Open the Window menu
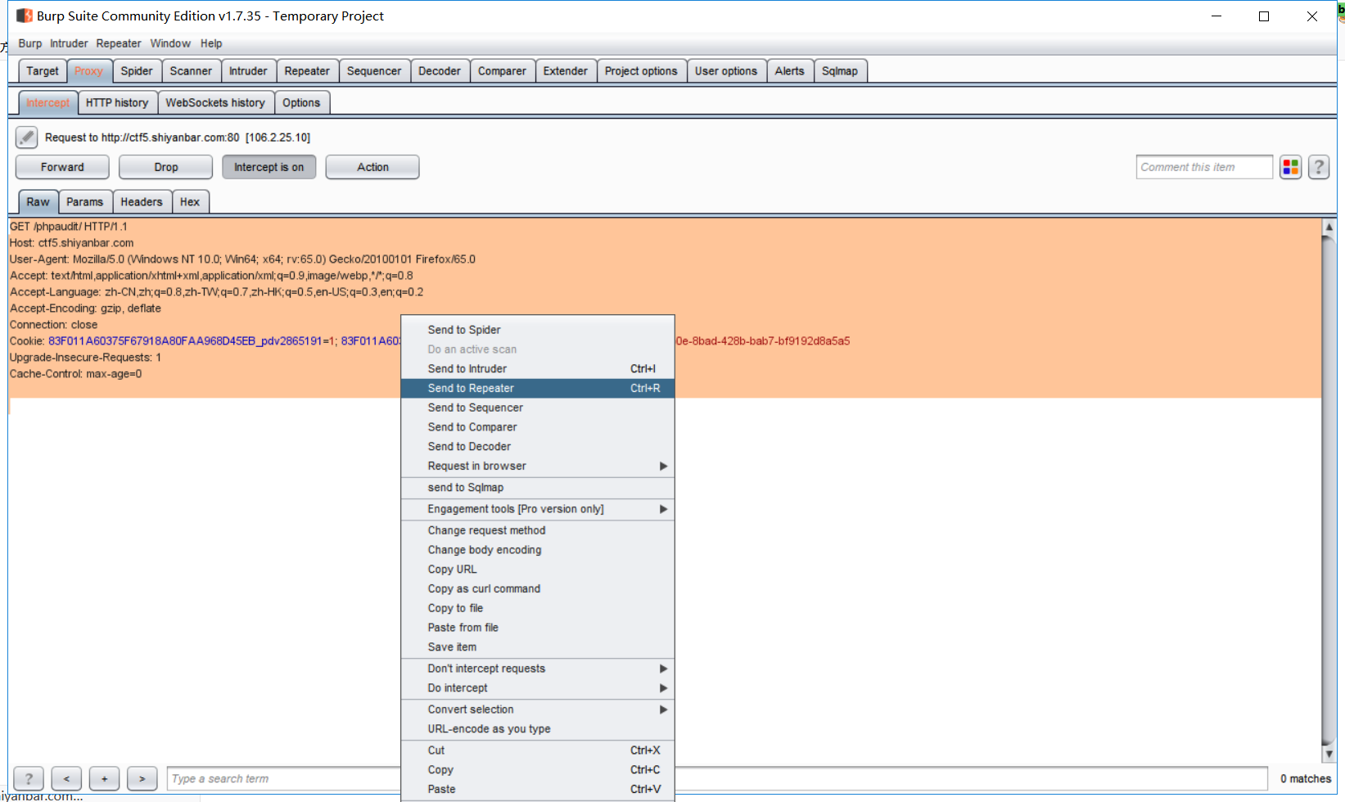The image size is (1345, 802). pyautogui.click(x=170, y=43)
